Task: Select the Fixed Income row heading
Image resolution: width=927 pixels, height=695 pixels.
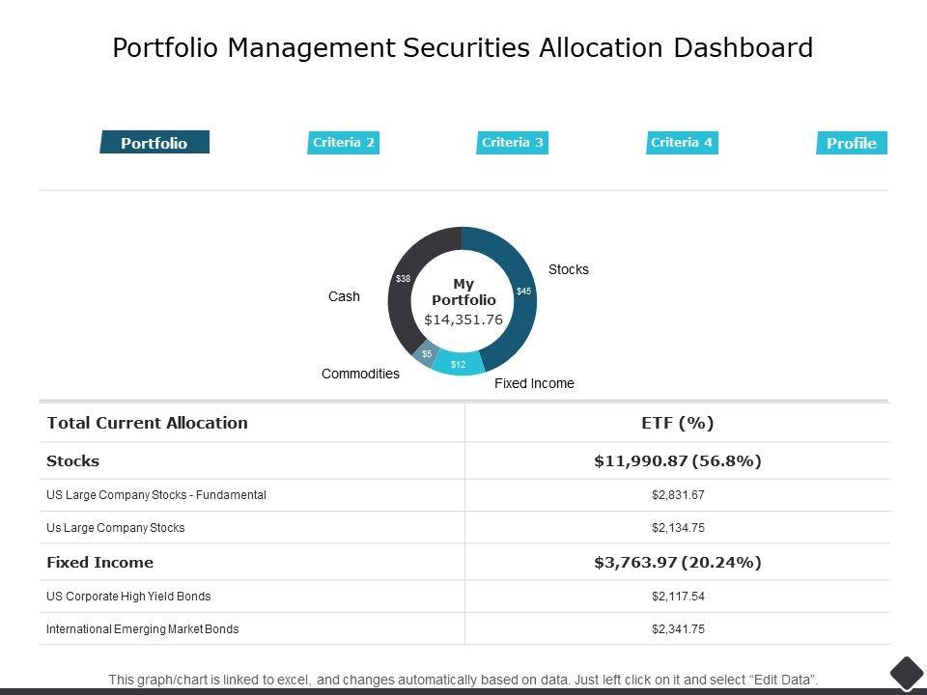Action: click(x=99, y=562)
